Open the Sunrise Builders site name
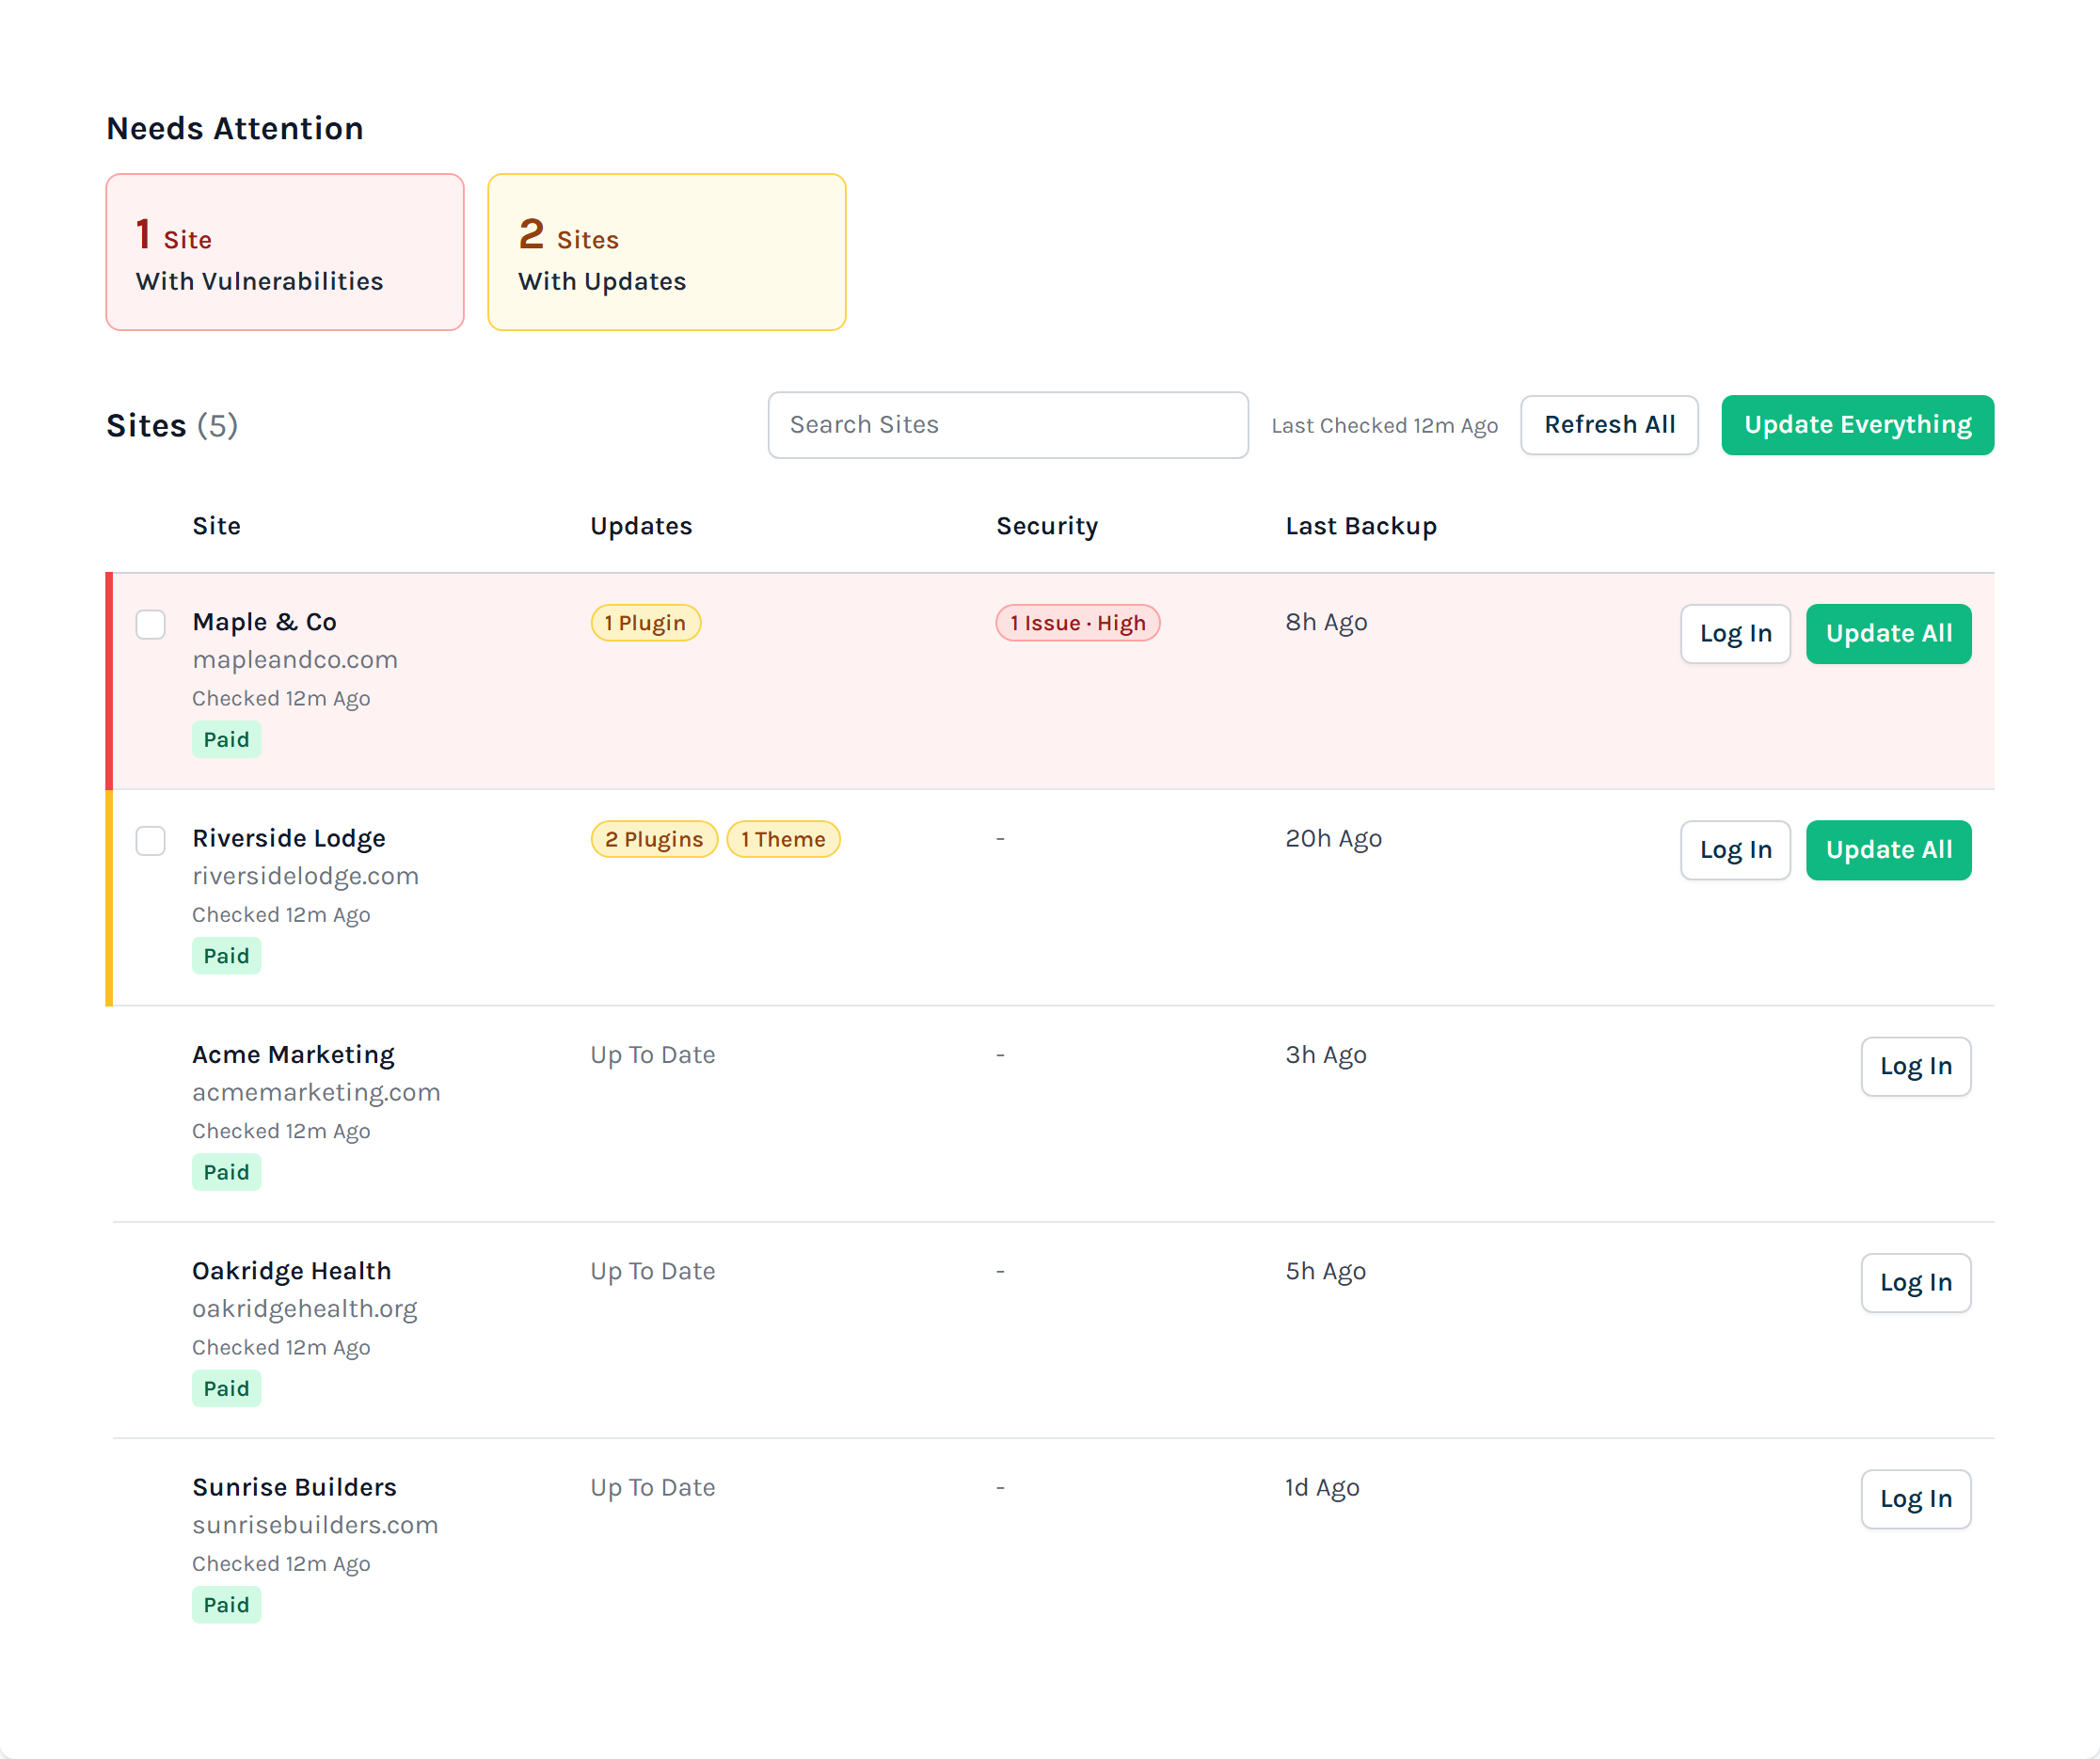Screen dimensions: 2100x1759 pos(294,1487)
